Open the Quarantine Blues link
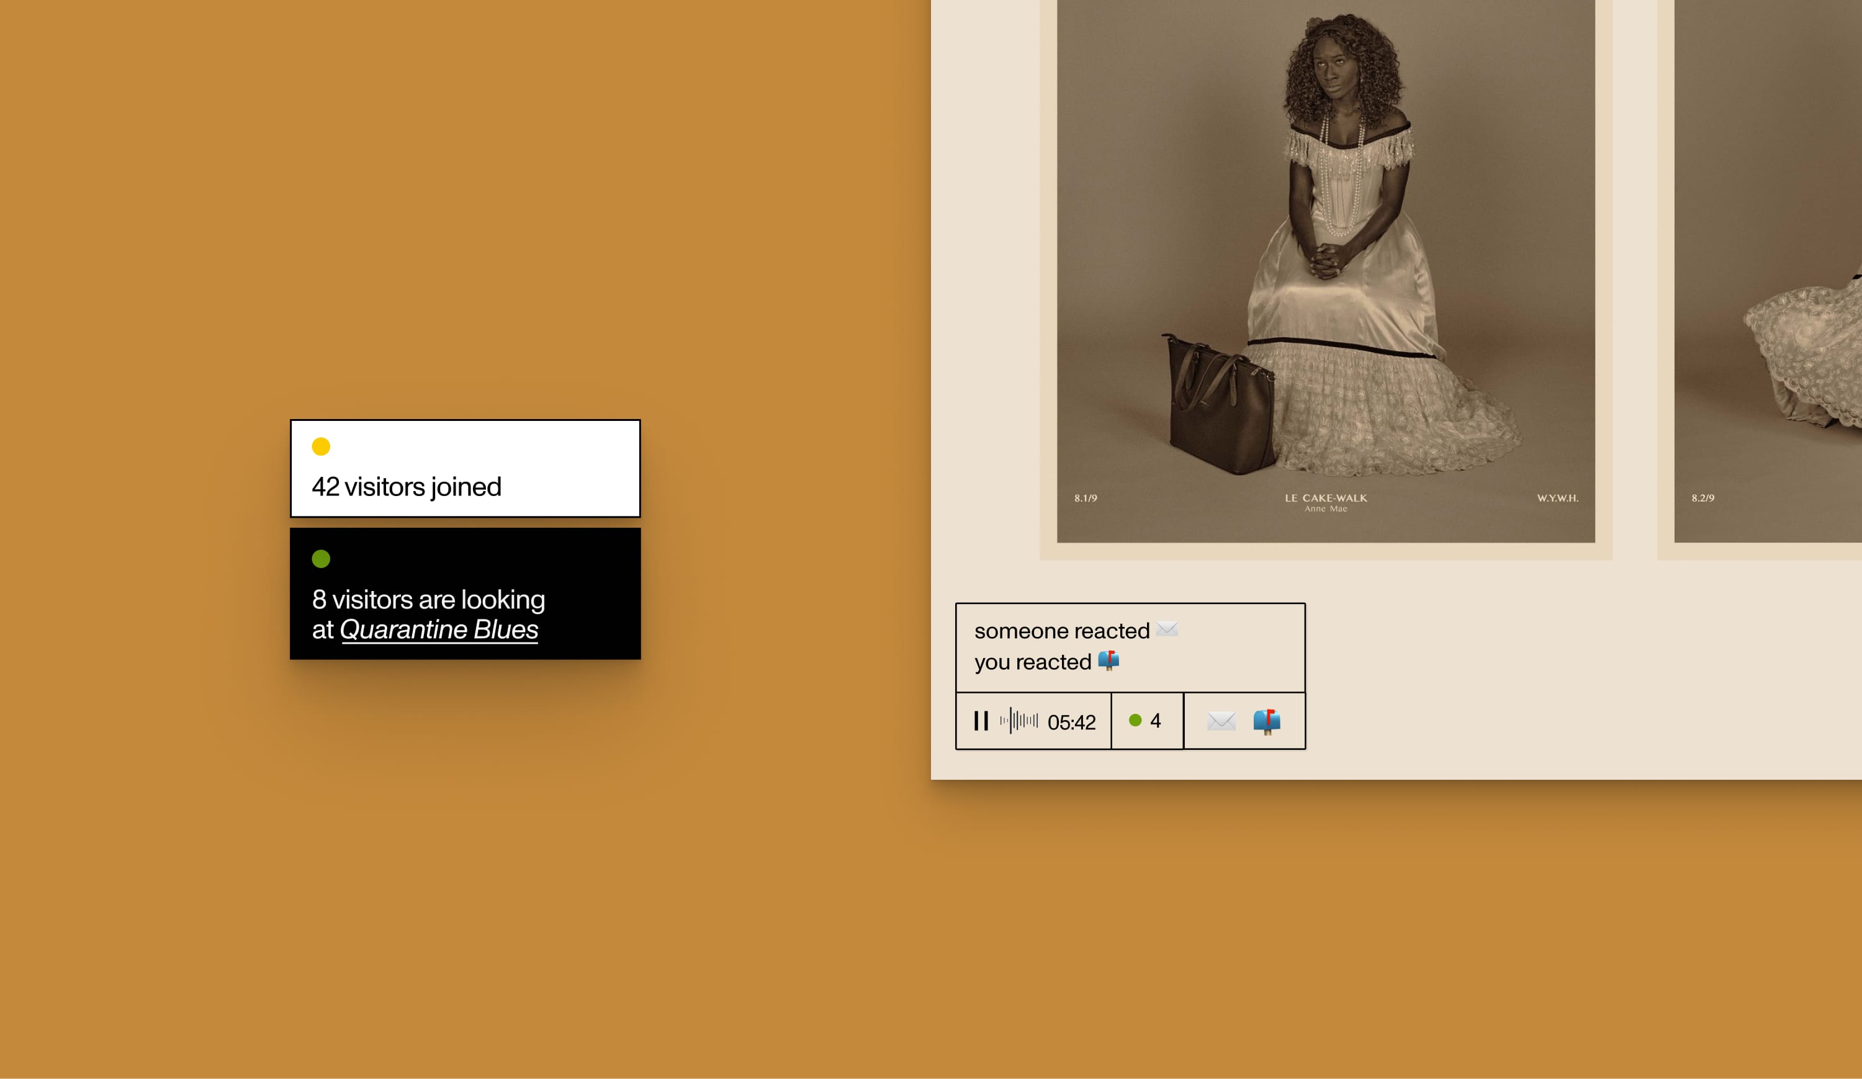The image size is (1862, 1079). [439, 630]
